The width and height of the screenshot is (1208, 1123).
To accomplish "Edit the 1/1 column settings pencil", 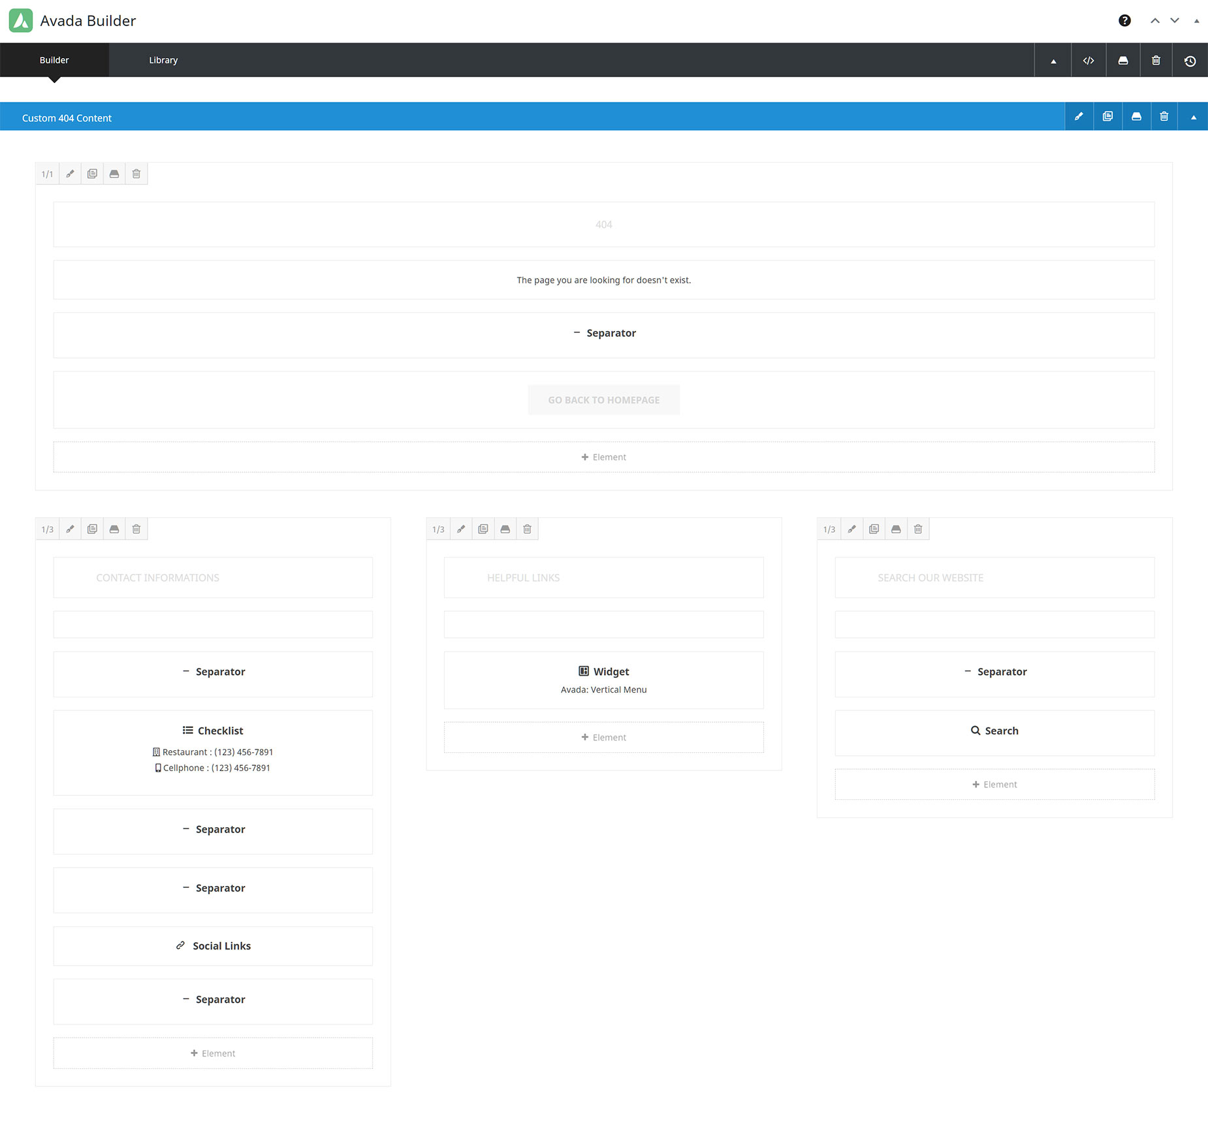I will point(70,174).
